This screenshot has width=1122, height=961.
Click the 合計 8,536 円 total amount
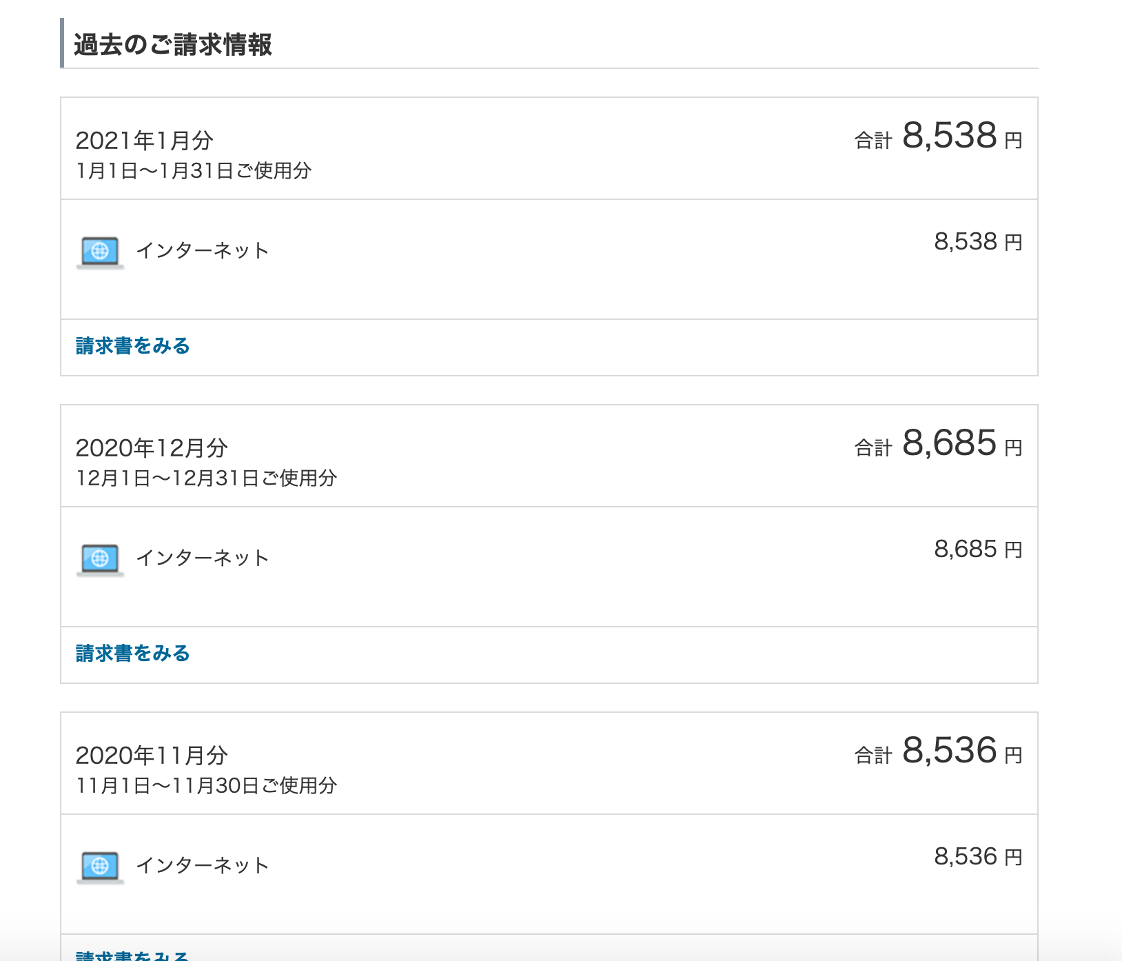pyautogui.click(x=939, y=751)
